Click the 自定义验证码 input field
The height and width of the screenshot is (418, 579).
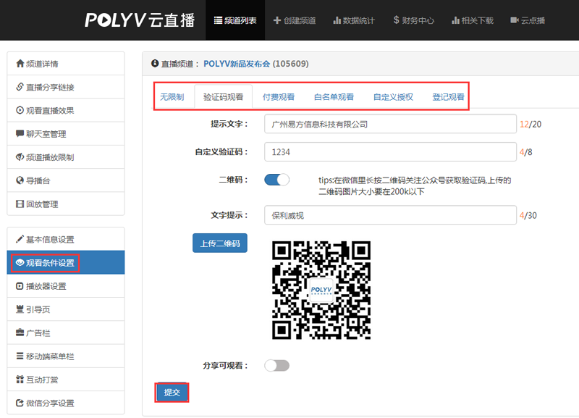(390, 152)
